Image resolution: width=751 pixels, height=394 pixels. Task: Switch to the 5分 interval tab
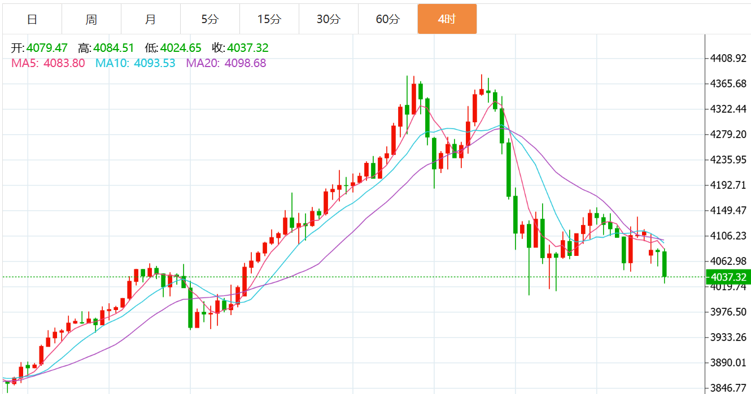coord(209,19)
